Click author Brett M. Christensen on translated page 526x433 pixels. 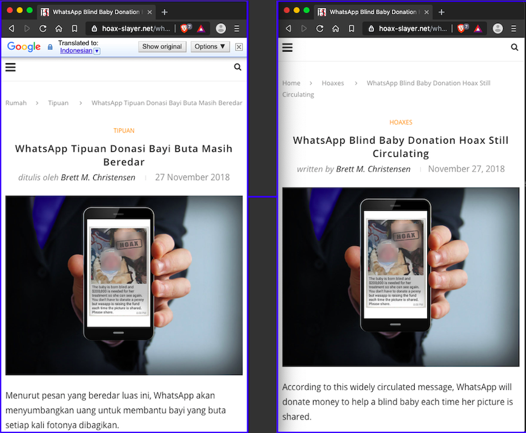[98, 177]
